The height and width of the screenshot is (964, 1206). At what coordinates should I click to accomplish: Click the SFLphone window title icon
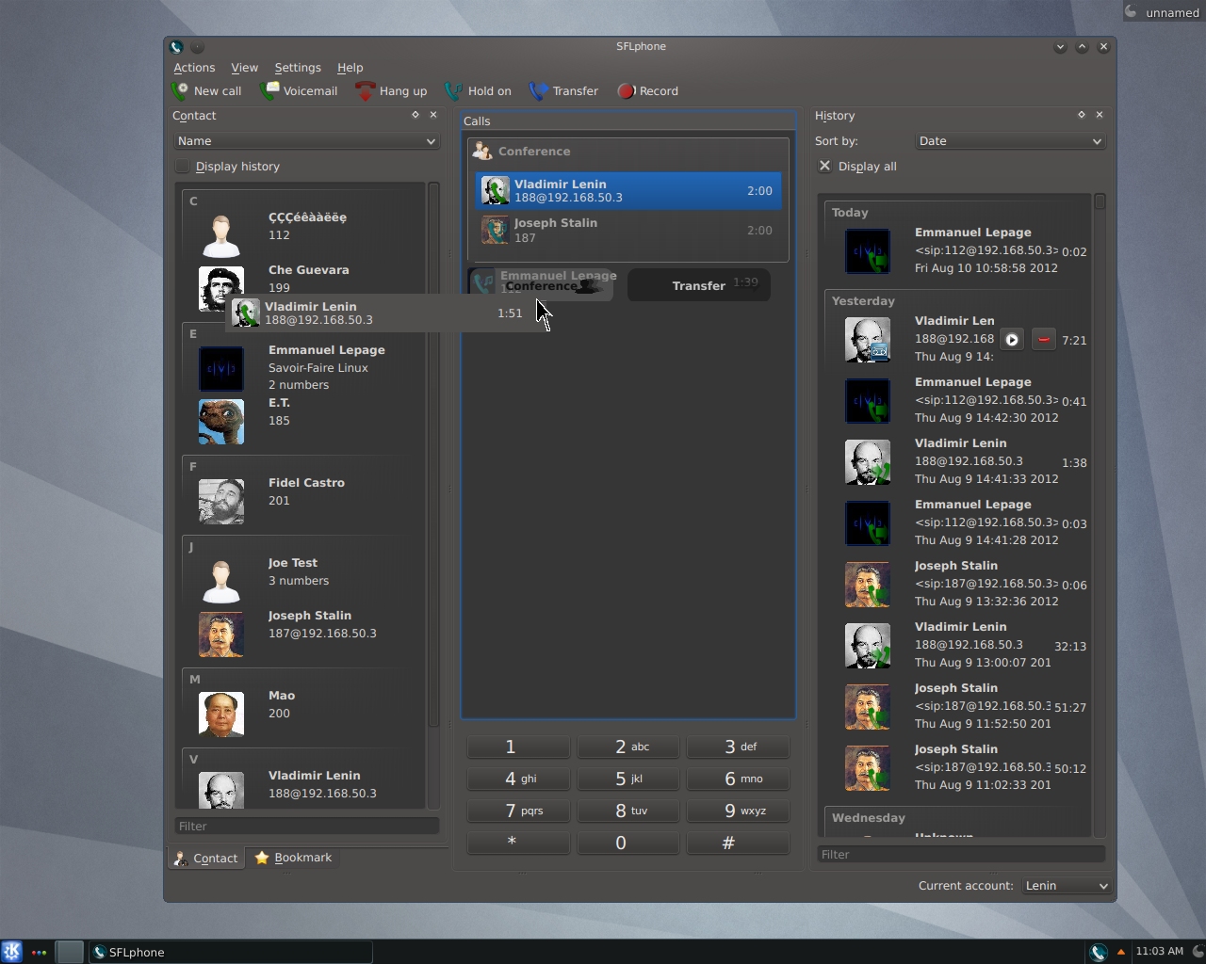176,46
